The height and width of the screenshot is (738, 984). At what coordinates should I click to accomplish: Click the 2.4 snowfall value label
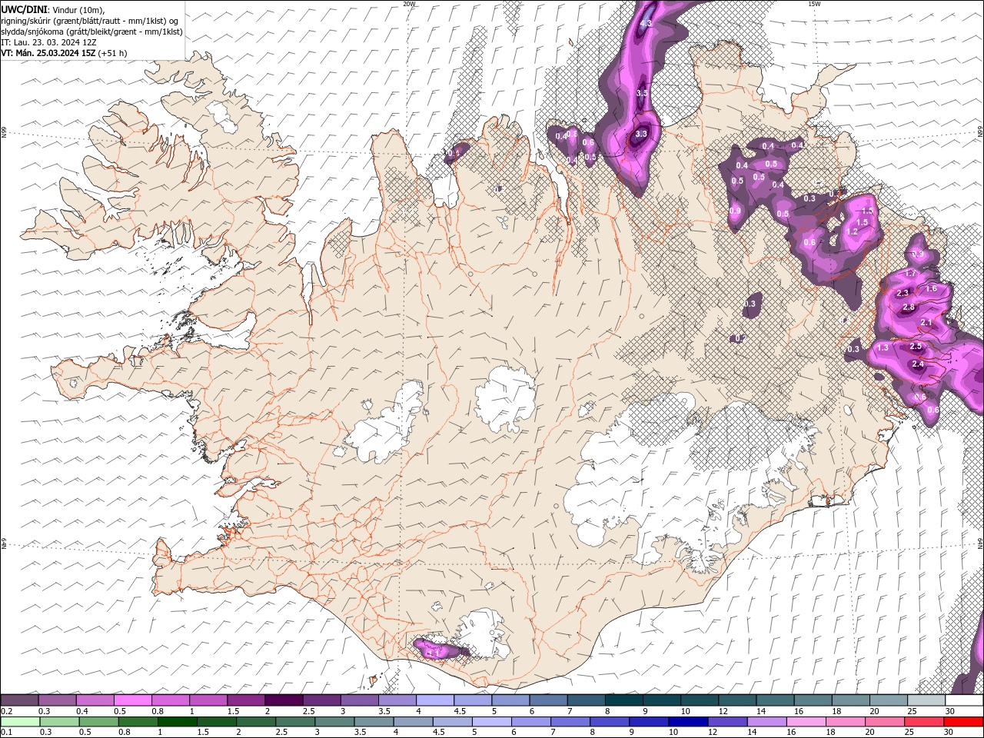pyautogui.click(x=917, y=364)
